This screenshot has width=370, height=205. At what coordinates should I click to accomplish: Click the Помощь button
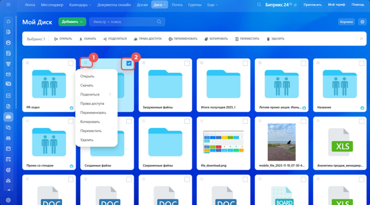(x=358, y=5)
